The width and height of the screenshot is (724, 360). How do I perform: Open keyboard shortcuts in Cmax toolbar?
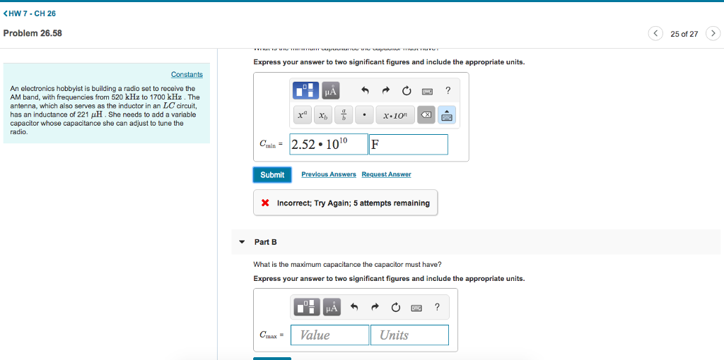tap(416, 307)
